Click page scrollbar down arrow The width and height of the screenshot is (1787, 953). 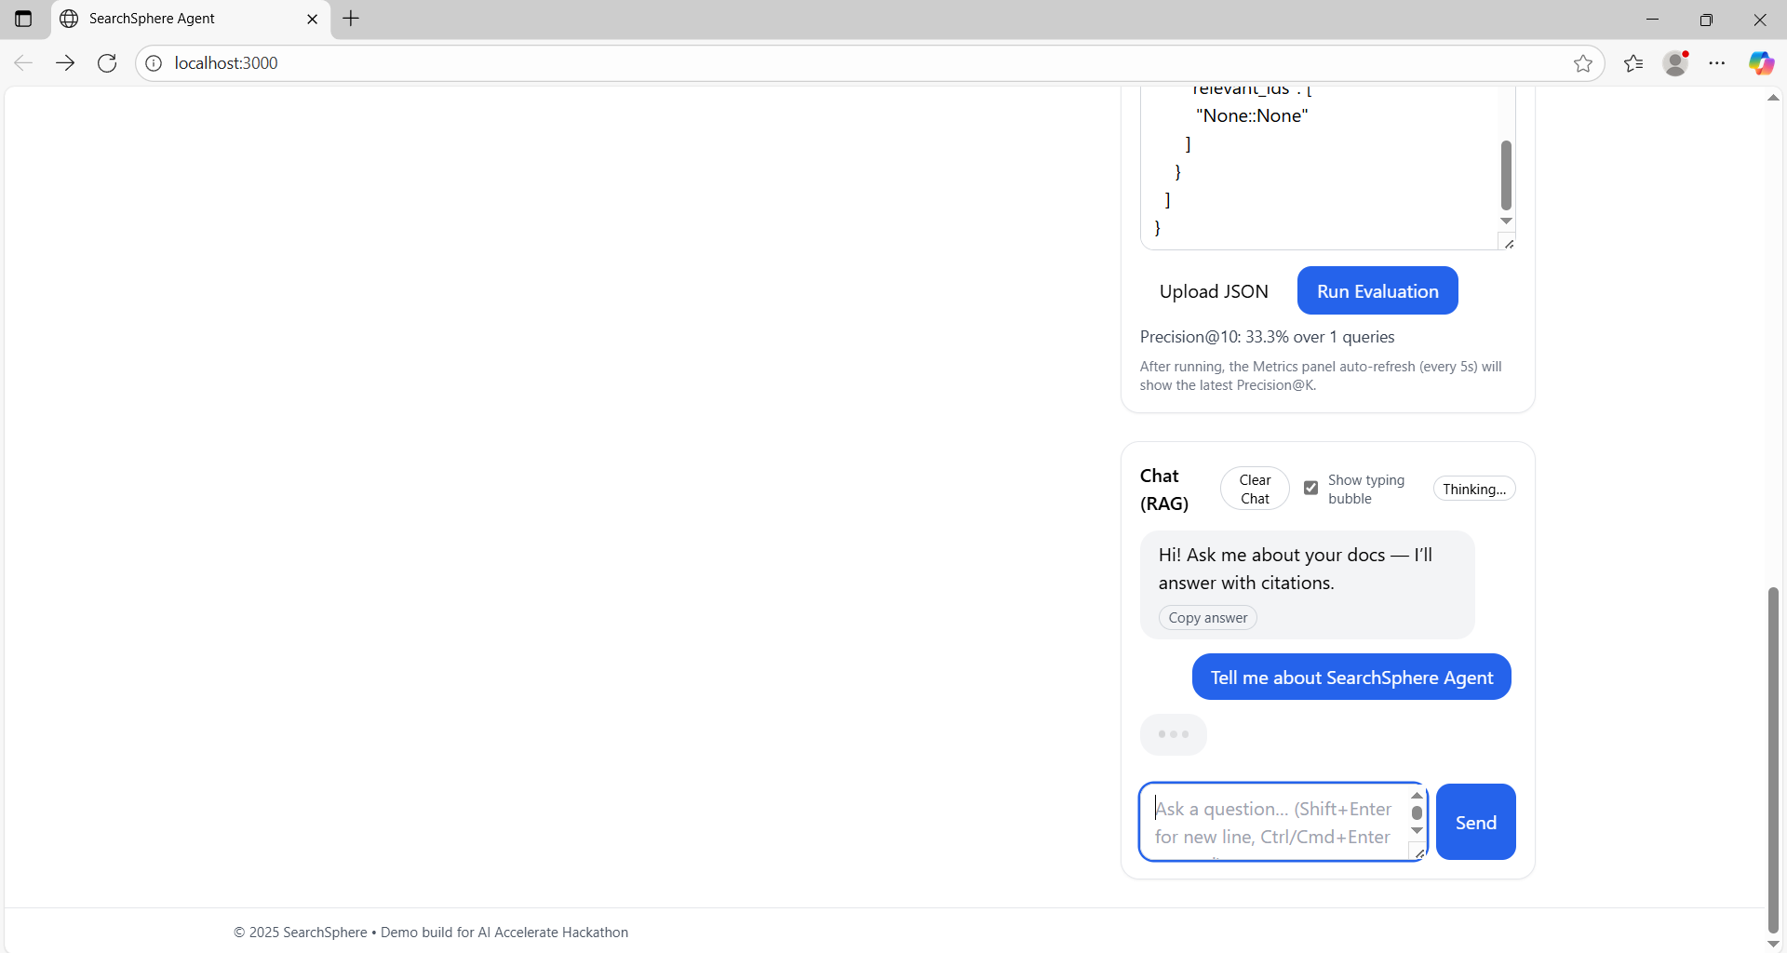[1773, 943]
